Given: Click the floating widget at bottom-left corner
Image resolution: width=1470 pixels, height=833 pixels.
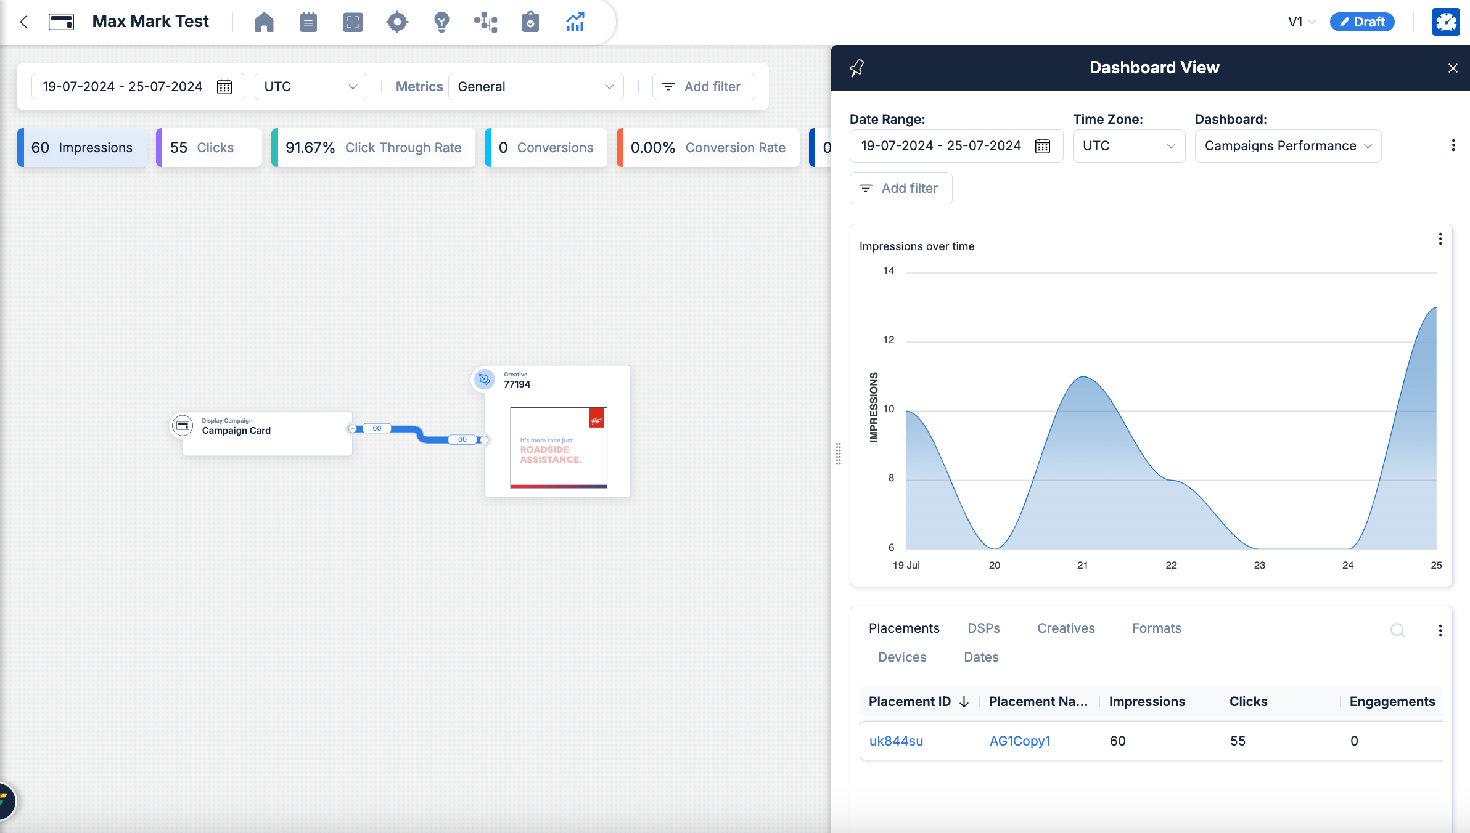Looking at the screenshot, I should tap(5, 800).
